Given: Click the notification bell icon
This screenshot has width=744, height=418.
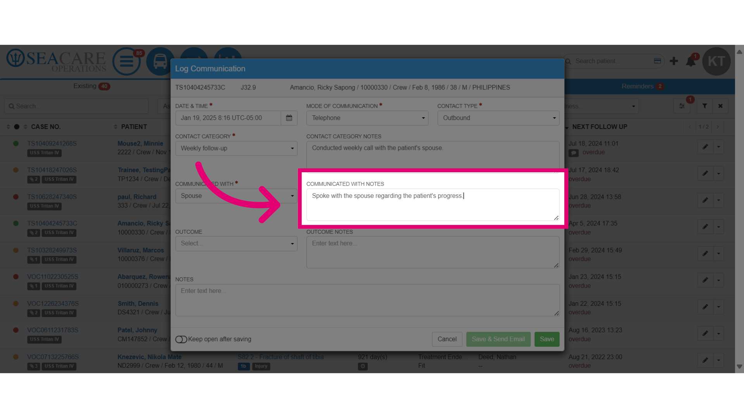Looking at the screenshot, I should point(691,61).
